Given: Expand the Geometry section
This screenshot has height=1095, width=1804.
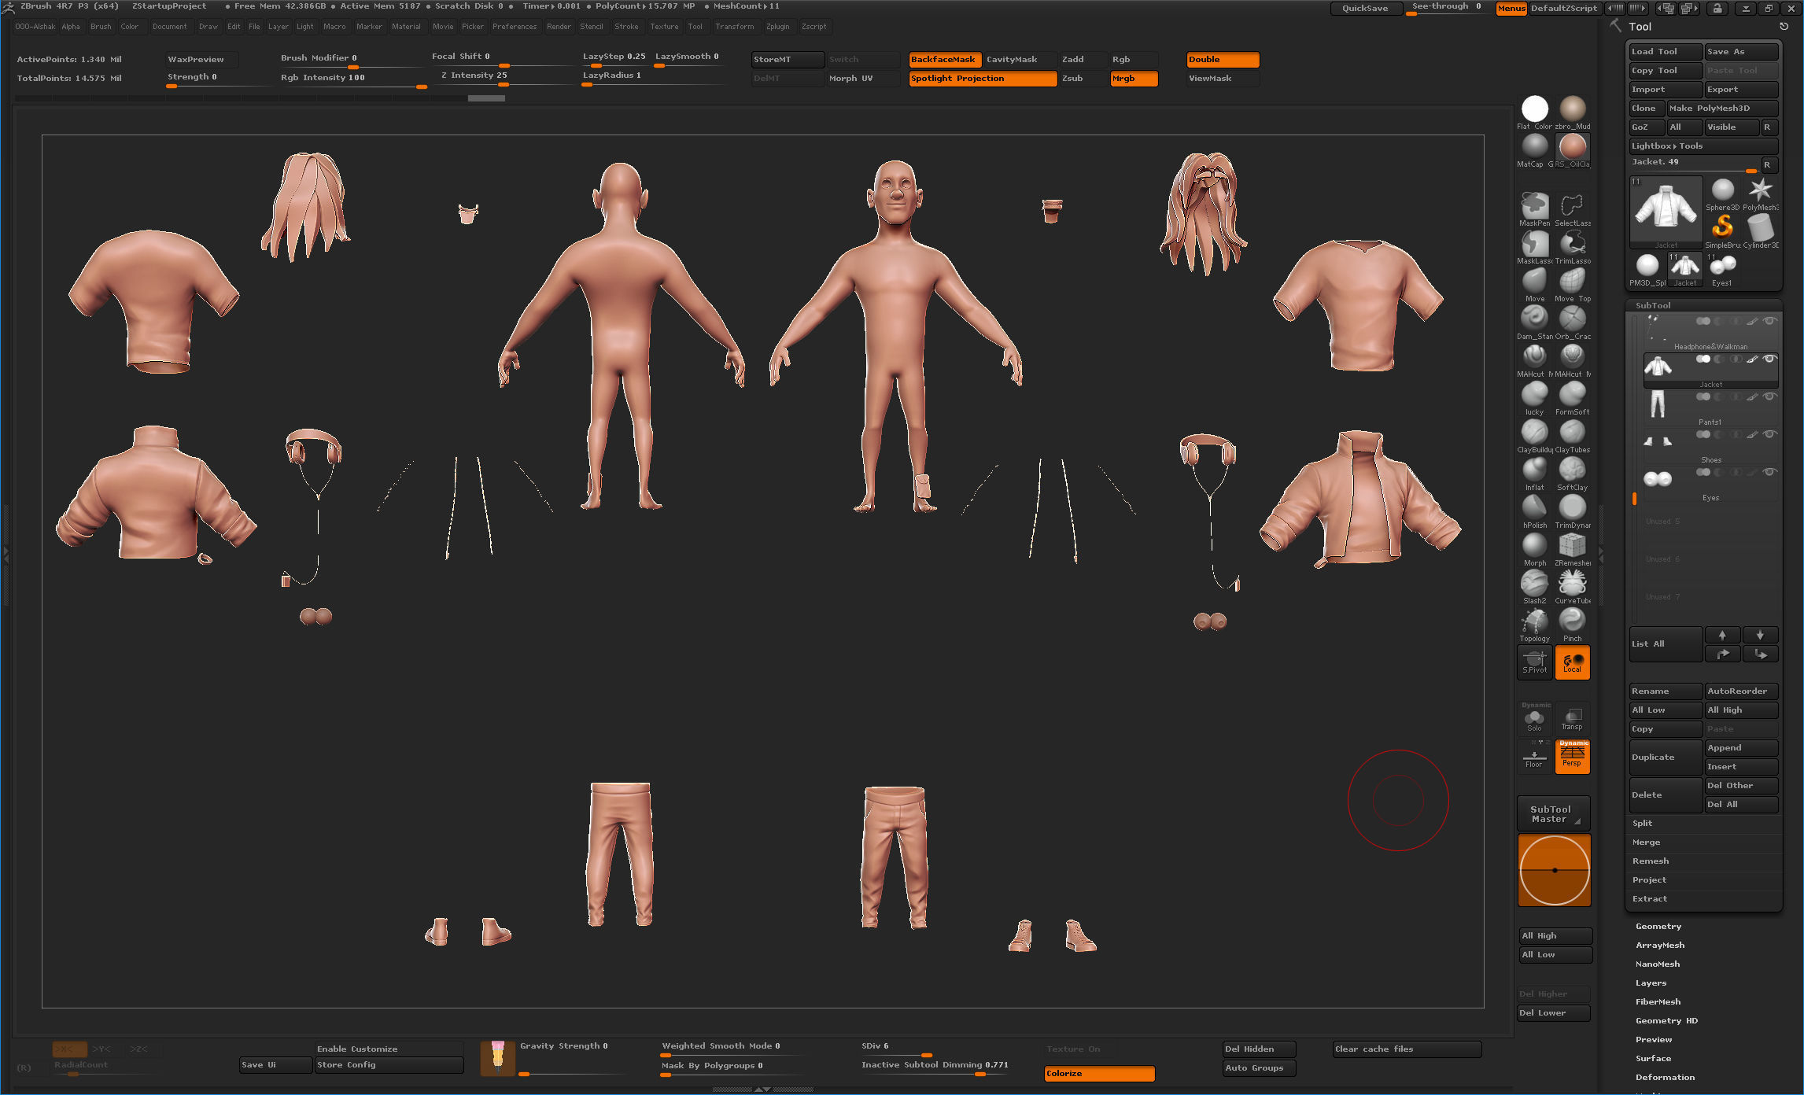Looking at the screenshot, I should pos(1658,927).
